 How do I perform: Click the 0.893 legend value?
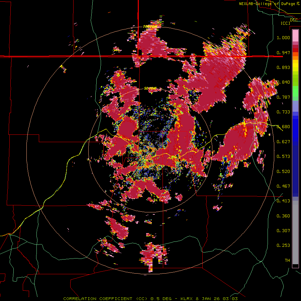[283, 67]
